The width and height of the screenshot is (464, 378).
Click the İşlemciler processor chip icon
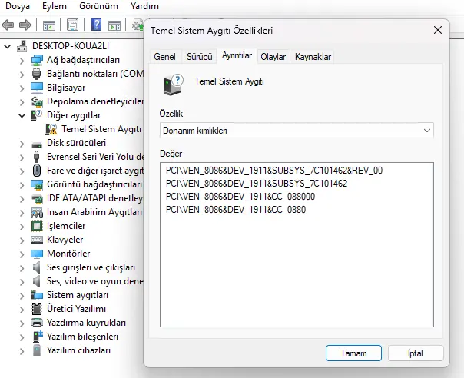[x=37, y=226]
